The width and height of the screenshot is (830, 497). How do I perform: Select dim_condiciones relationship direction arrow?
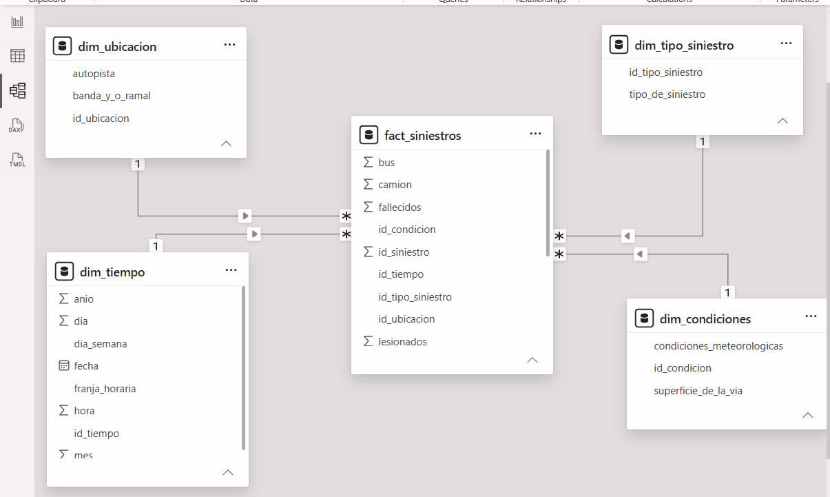640,255
